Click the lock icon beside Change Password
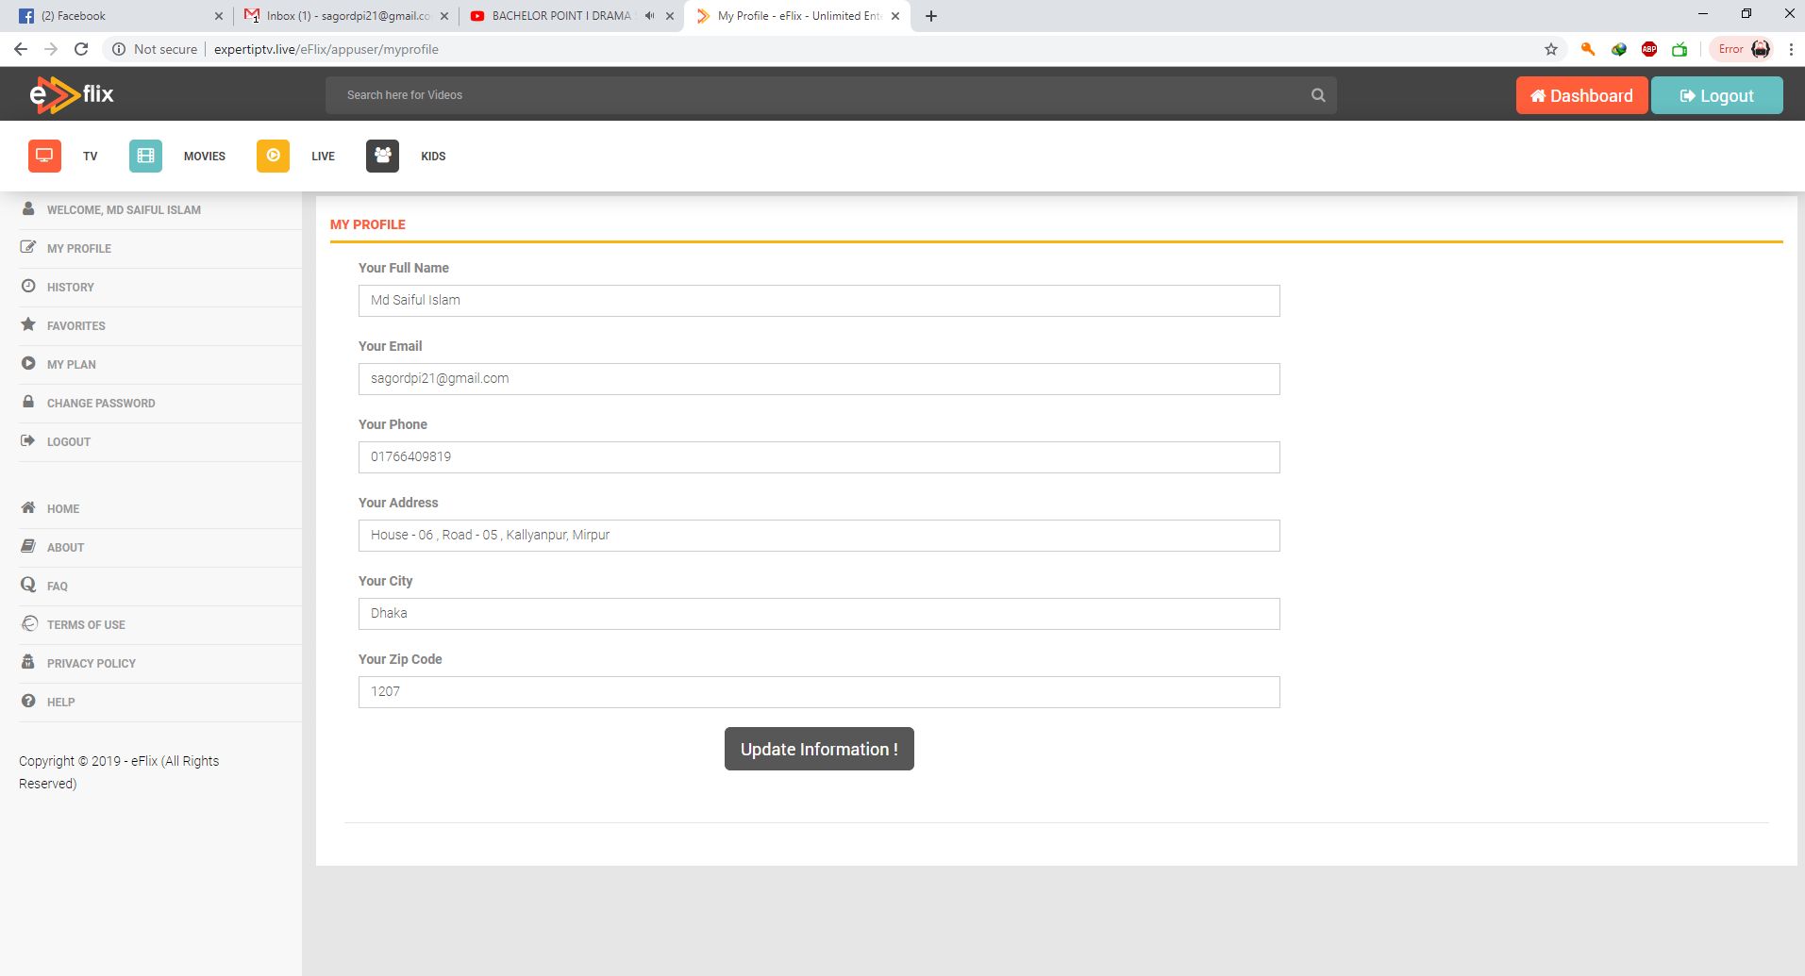Screen dimensions: 1805x976 tap(28, 402)
